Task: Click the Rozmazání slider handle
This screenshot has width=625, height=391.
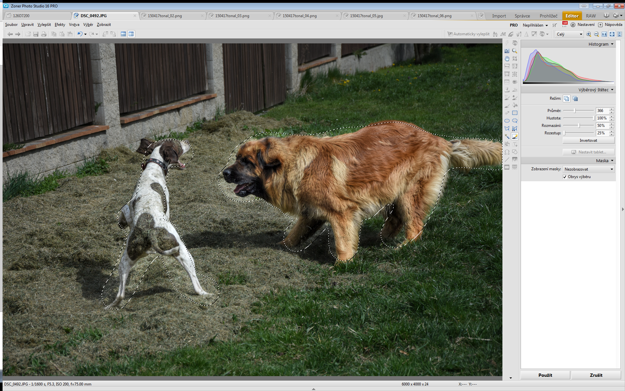Action: [579, 126]
